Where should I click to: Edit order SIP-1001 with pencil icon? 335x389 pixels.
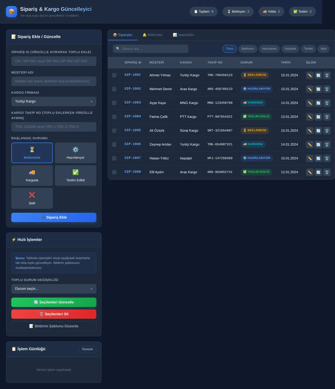click(x=310, y=75)
